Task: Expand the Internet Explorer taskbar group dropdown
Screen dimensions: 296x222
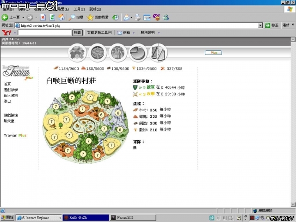Action: (x=60, y=218)
